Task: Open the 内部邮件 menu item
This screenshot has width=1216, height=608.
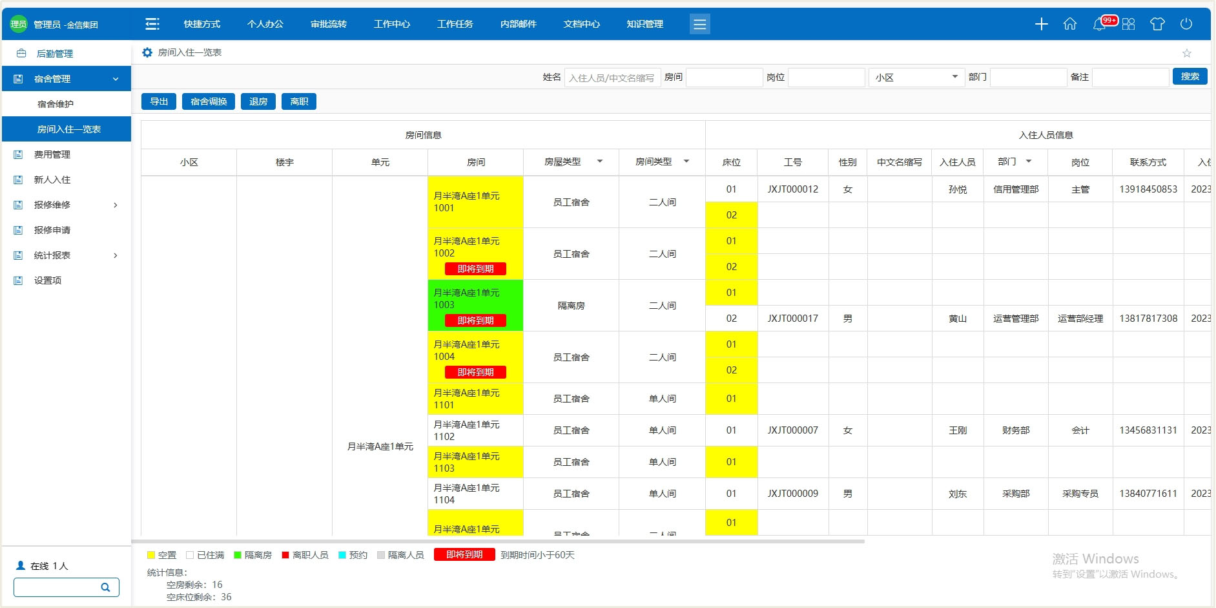Action: tap(517, 24)
